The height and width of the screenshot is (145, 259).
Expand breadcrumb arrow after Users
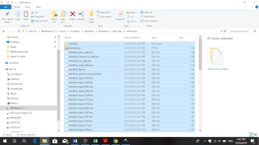68,31
